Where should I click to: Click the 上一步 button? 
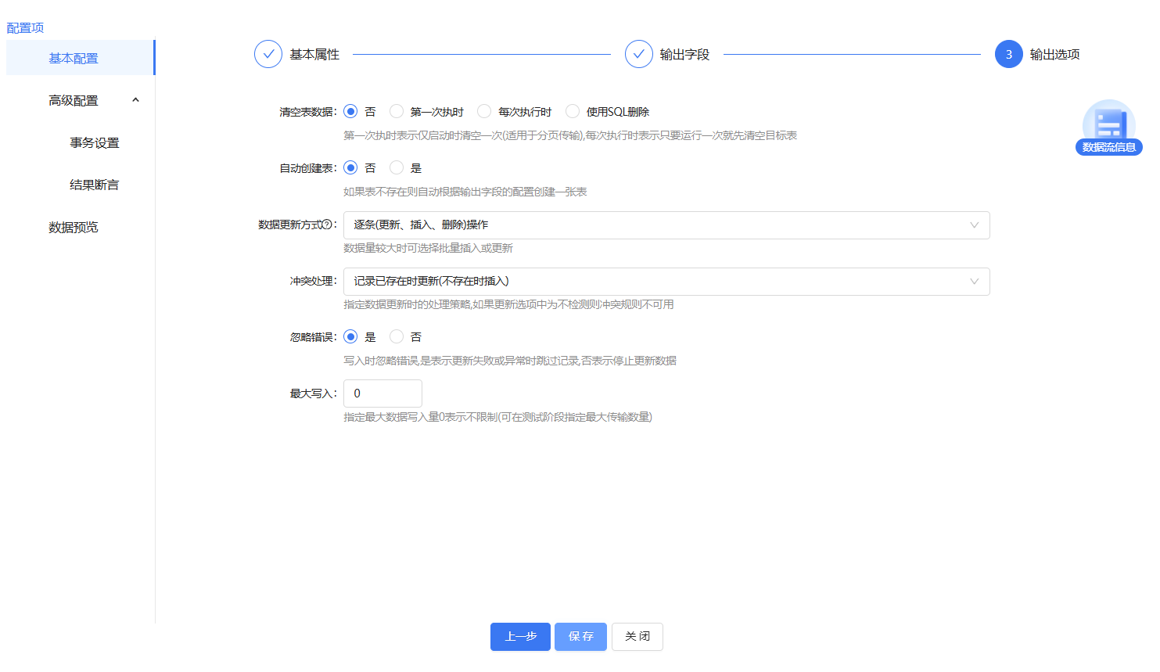pyautogui.click(x=520, y=637)
